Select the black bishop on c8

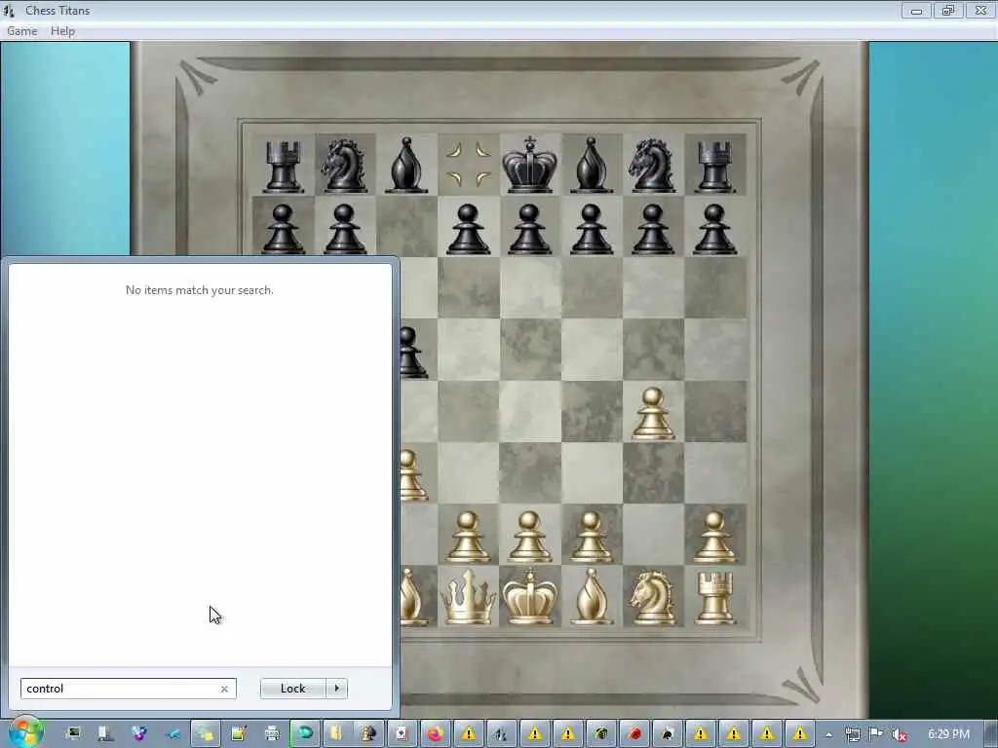[406, 166]
